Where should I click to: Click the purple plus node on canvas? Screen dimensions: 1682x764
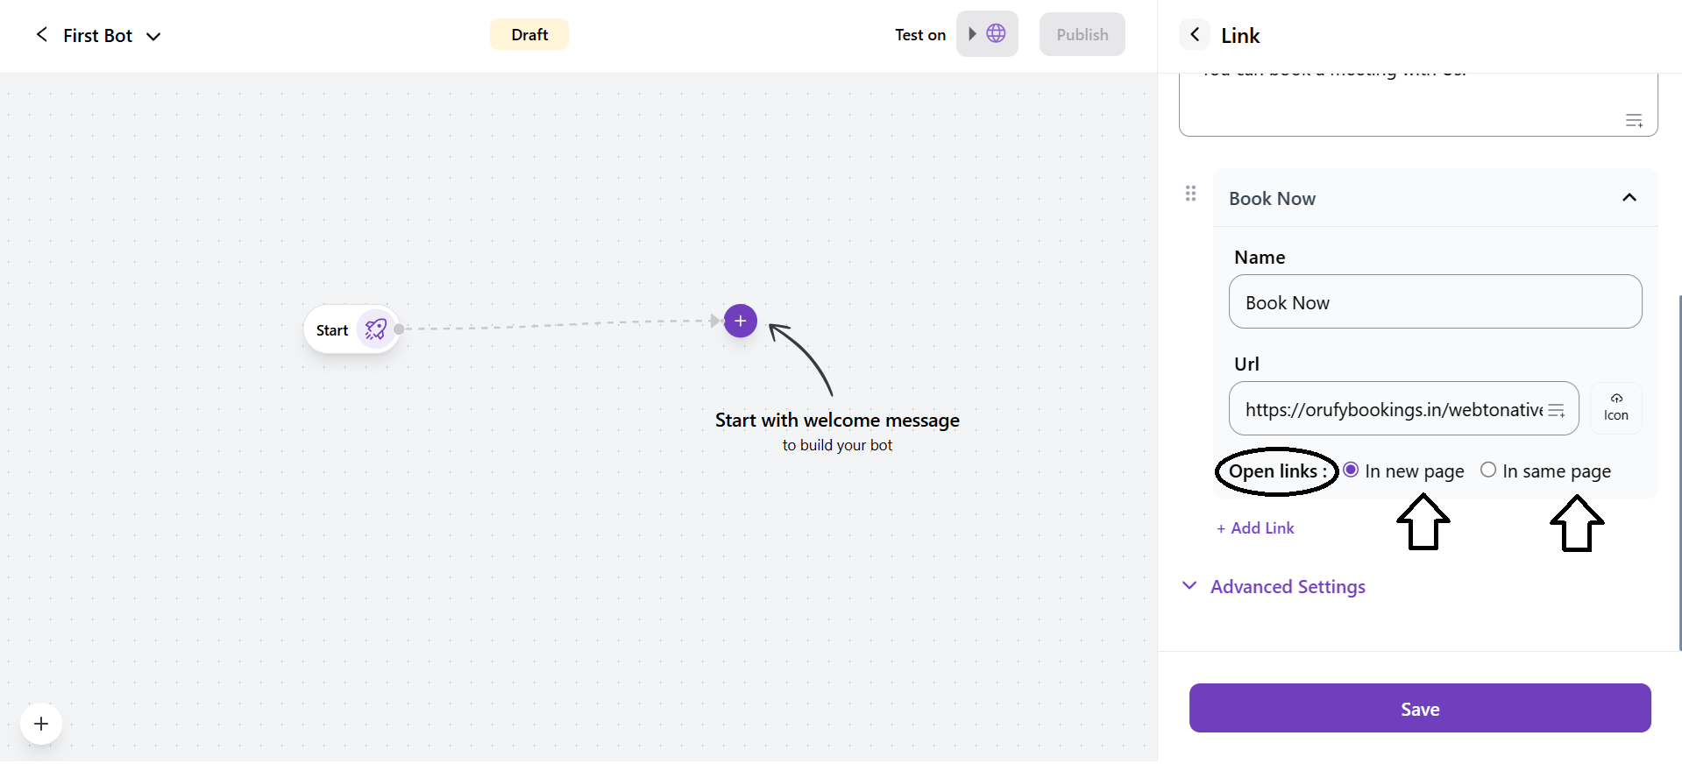tap(741, 321)
